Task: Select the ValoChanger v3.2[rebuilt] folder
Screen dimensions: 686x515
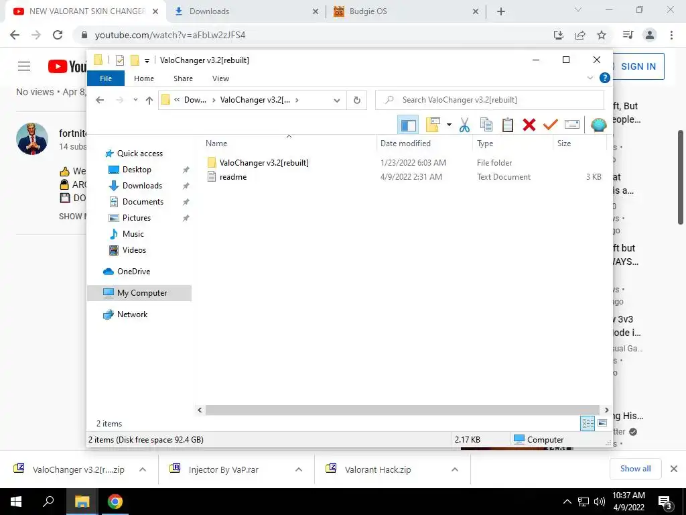Action: 264,162
